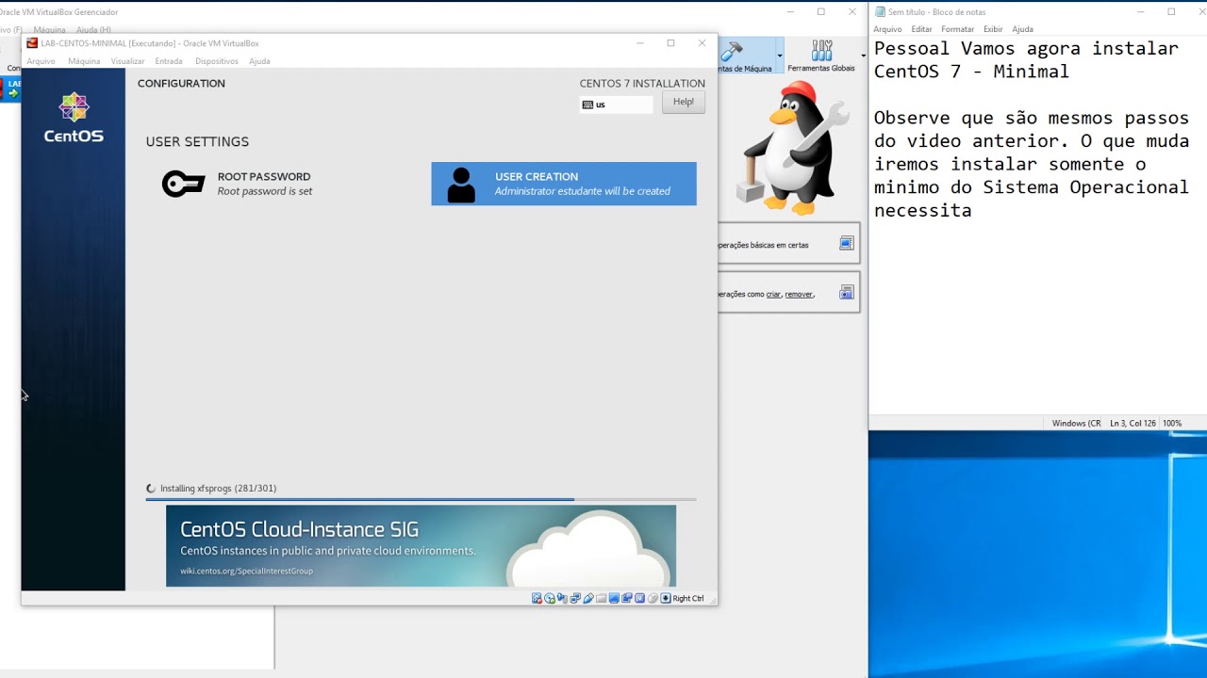The height and width of the screenshot is (678, 1207).
Task: Open Formatar menu in Bloco de notas
Action: [957, 29]
